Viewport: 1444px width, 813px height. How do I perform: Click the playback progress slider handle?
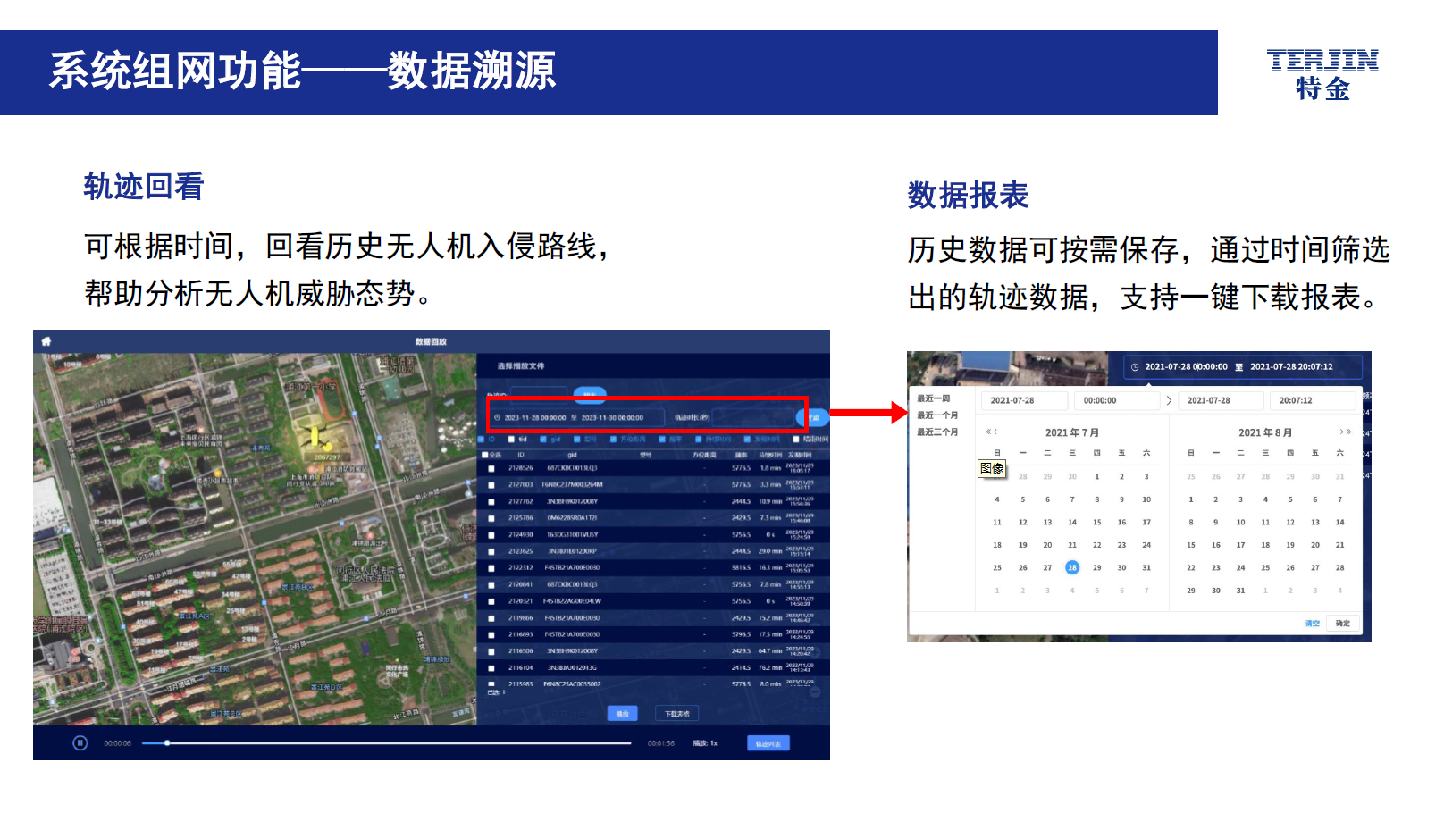[x=167, y=742]
